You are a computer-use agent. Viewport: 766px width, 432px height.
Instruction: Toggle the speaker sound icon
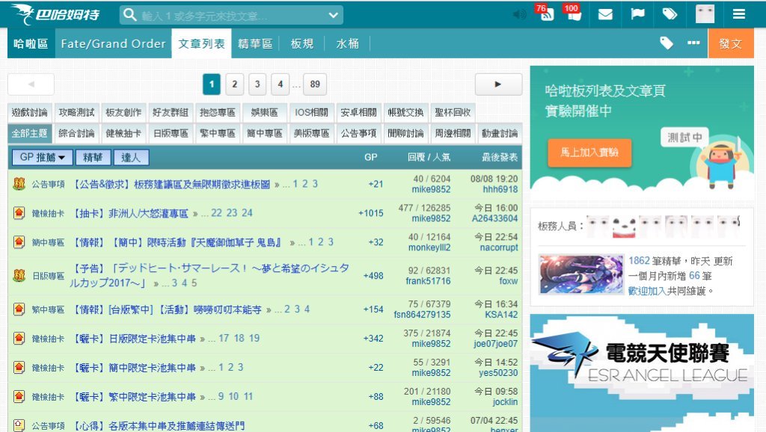click(520, 14)
